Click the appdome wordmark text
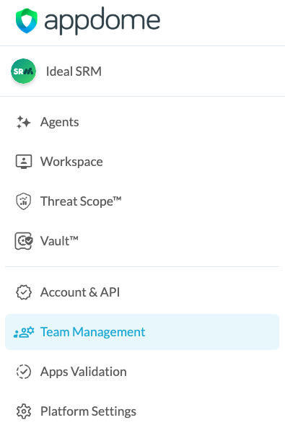The width and height of the screenshot is (285, 433). coord(102,21)
